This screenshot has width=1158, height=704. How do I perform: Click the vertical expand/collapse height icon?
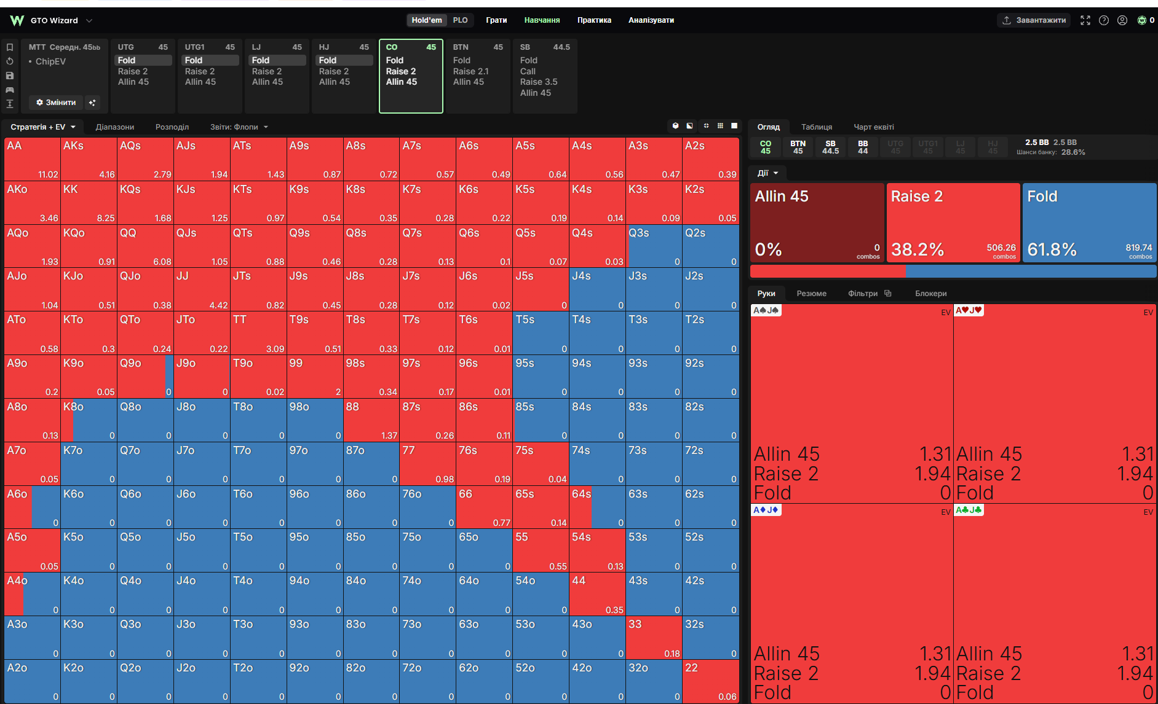point(10,104)
